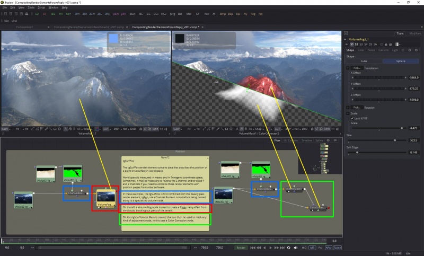Click the Size slider handle
This screenshot has width=424, height=256.
(395, 140)
